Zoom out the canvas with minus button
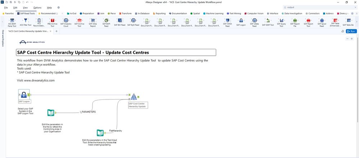 [x=347, y=39]
